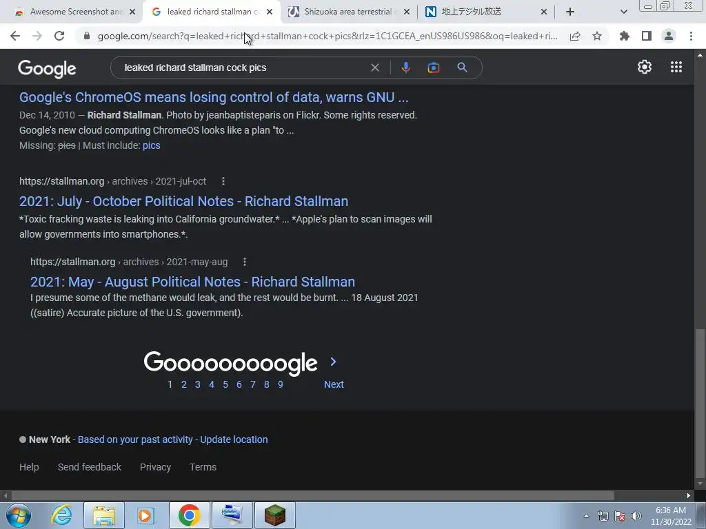The width and height of the screenshot is (706, 529).
Task: Click the vertical scrollbar thumb
Action: tap(700, 402)
